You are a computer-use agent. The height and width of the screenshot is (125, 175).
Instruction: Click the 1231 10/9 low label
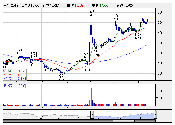(x=96, y=53)
